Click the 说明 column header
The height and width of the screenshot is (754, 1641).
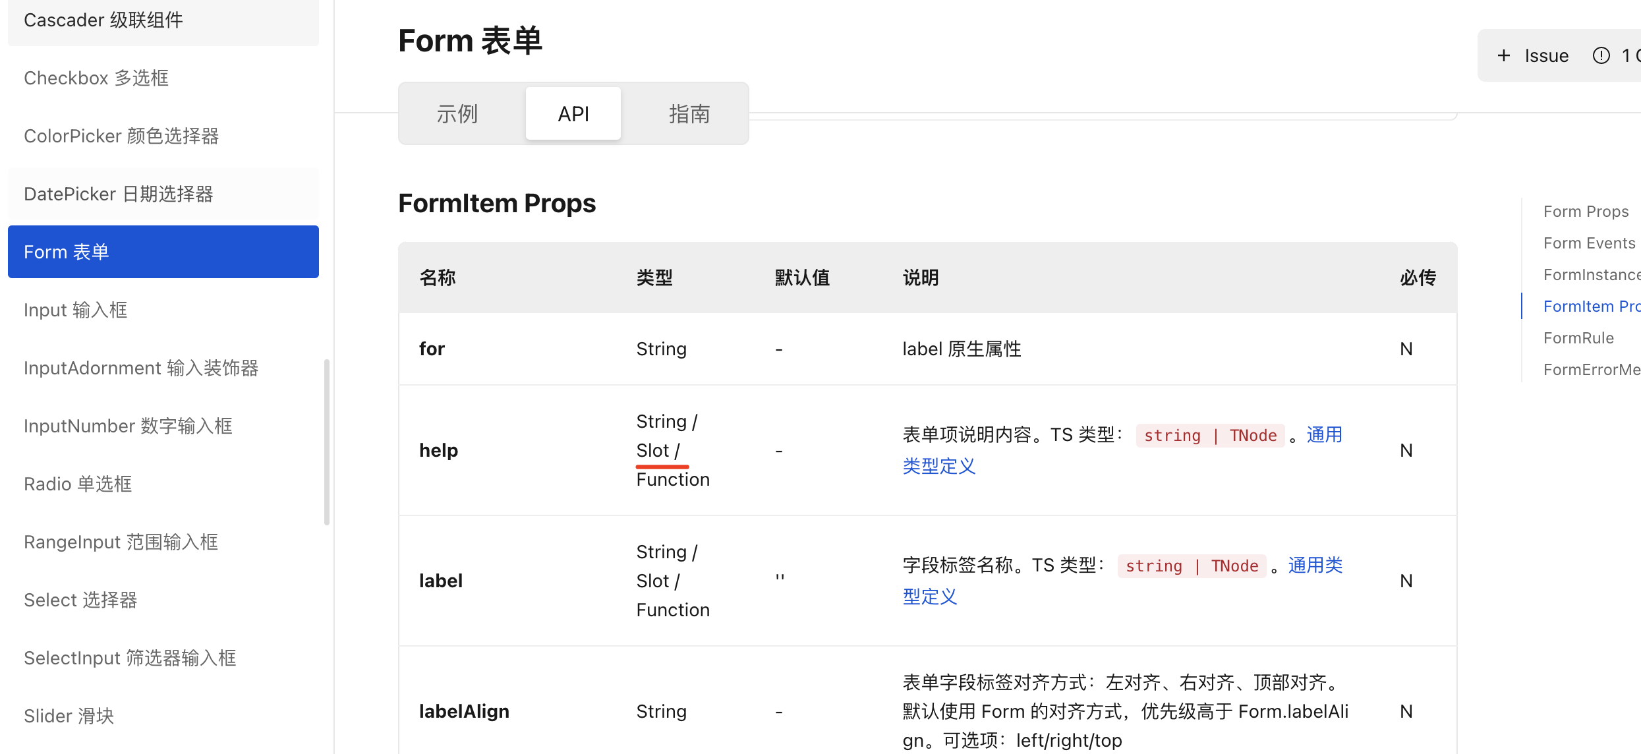point(921,277)
